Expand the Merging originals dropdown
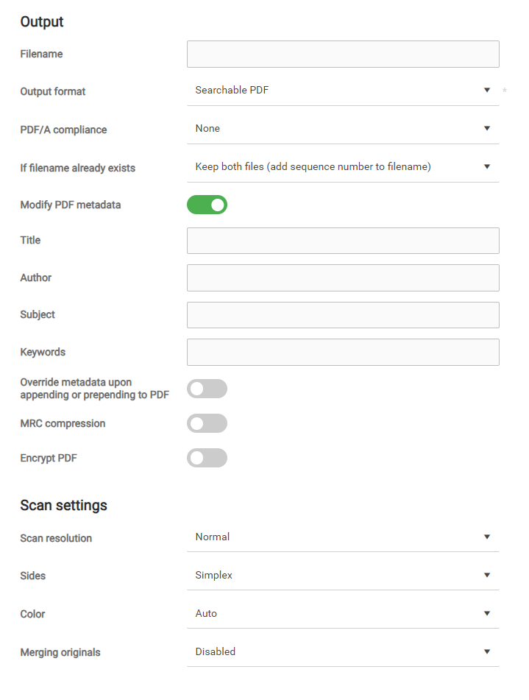The image size is (529, 700). (338, 652)
